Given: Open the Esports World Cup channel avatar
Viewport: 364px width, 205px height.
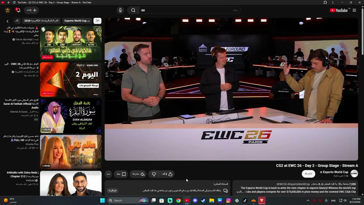Looking at the screenshot, I should (354, 174).
